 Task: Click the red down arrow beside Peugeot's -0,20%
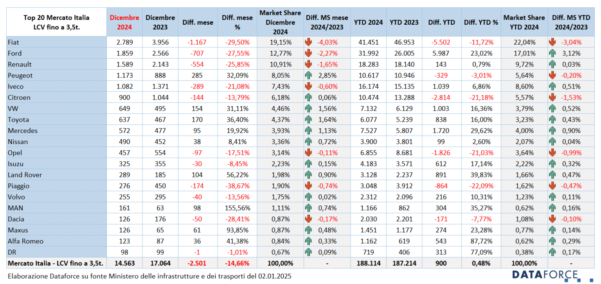point(552,75)
